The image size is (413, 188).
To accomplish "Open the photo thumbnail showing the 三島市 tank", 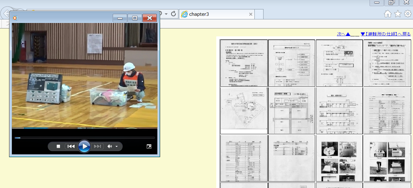I will click(x=340, y=158).
